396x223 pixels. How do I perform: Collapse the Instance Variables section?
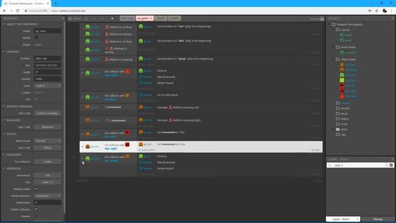(4, 107)
